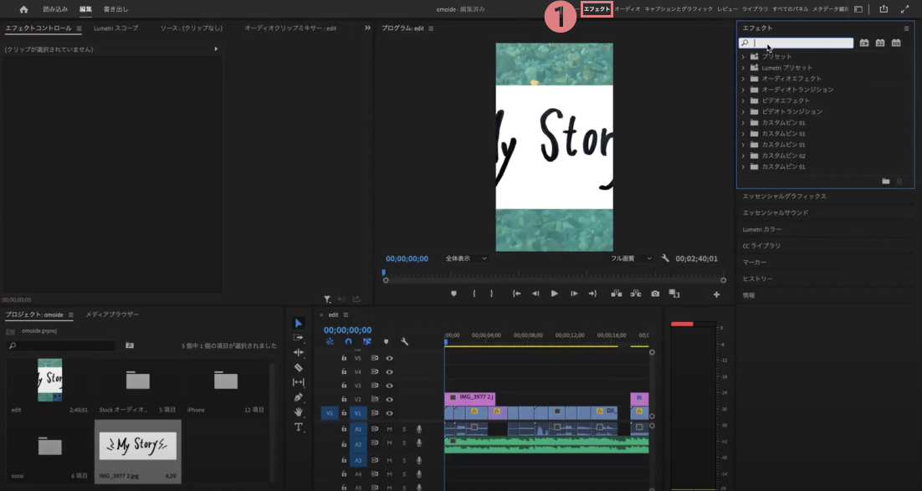Open the Program monitor settings wrench
The image size is (922, 491).
[x=665, y=258]
